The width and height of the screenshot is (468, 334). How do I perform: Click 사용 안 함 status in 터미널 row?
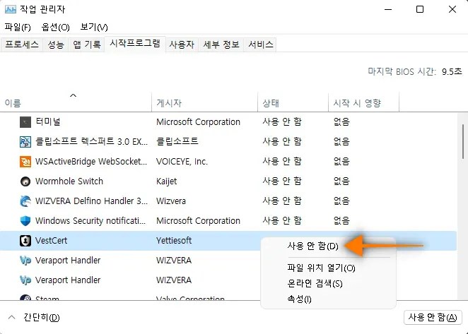click(282, 122)
